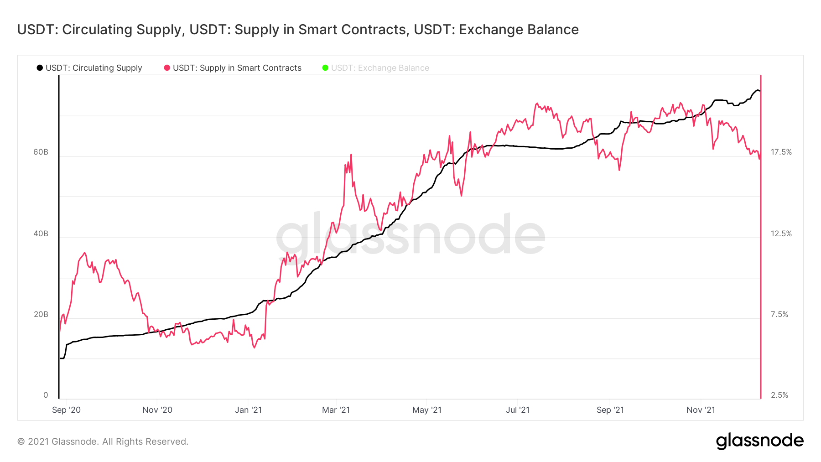Toggle the USDT: Circulating Supply legend label

pos(94,68)
